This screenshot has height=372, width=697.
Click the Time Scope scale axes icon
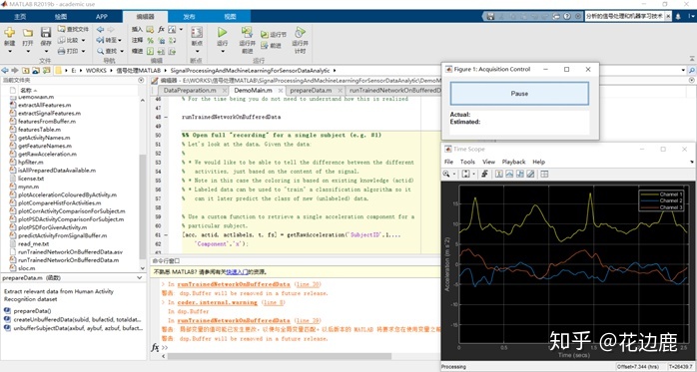(465, 174)
